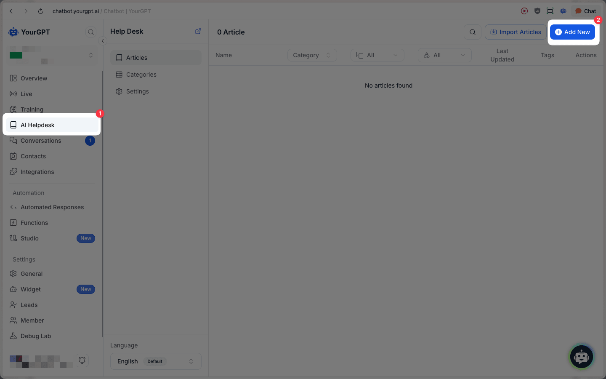Select Categories in Help Desk menu
The width and height of the screenshot is (606, 379).
[x=141, y=75]
